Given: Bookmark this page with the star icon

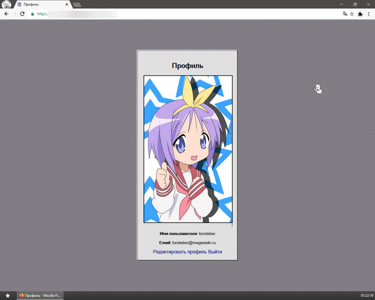Looking at the screenshot, I should (352, 14).
